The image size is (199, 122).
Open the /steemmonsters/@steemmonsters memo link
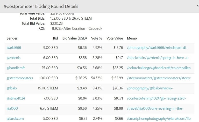pos(159,78)
